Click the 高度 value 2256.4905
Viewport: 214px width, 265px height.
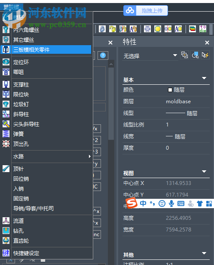pyautogui.click(x=179, y=218)
